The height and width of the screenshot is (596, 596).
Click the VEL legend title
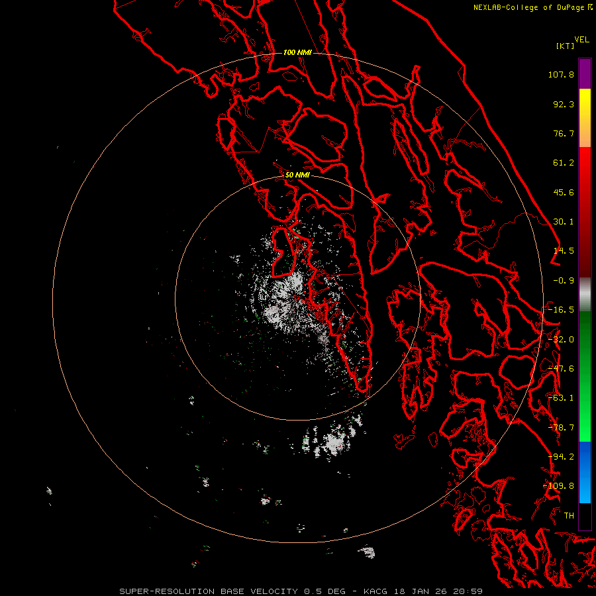tap(581, 40)
